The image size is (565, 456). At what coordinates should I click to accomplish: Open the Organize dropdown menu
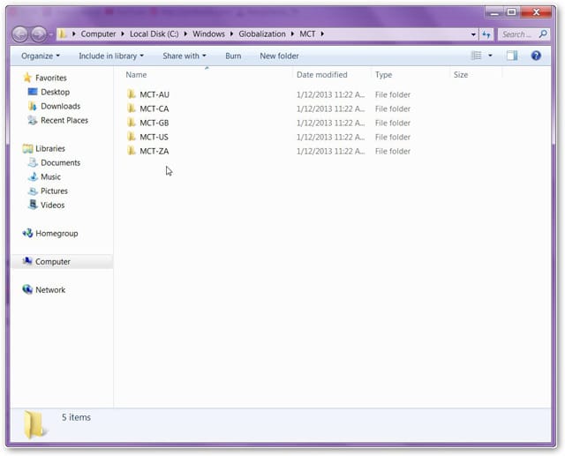[x=41, y=56]
